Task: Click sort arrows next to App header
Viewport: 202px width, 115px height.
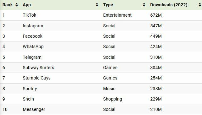Action: [x=97, y=5]
